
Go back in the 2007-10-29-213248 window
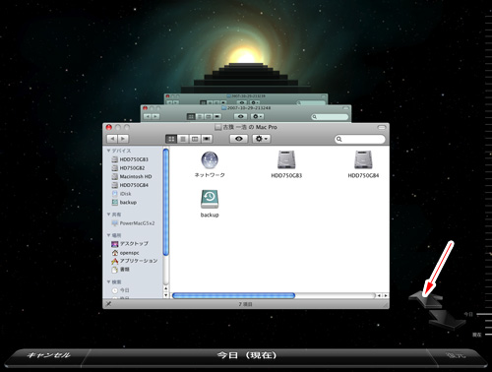(148, 116)
